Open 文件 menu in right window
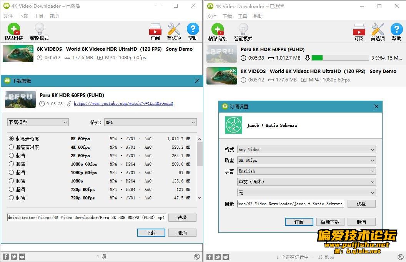Viewport: 406px width, 262px height. pos(212,17)
